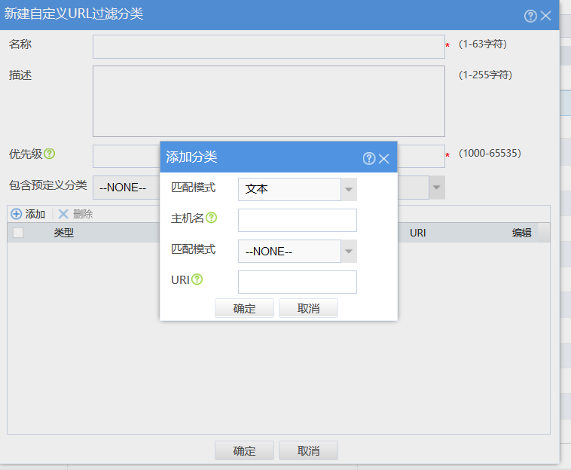The width and height of the screenshot is (571, 470).
Task: Click the 编辑 column header
Action: pyautogui.click(x=521, y=233)
